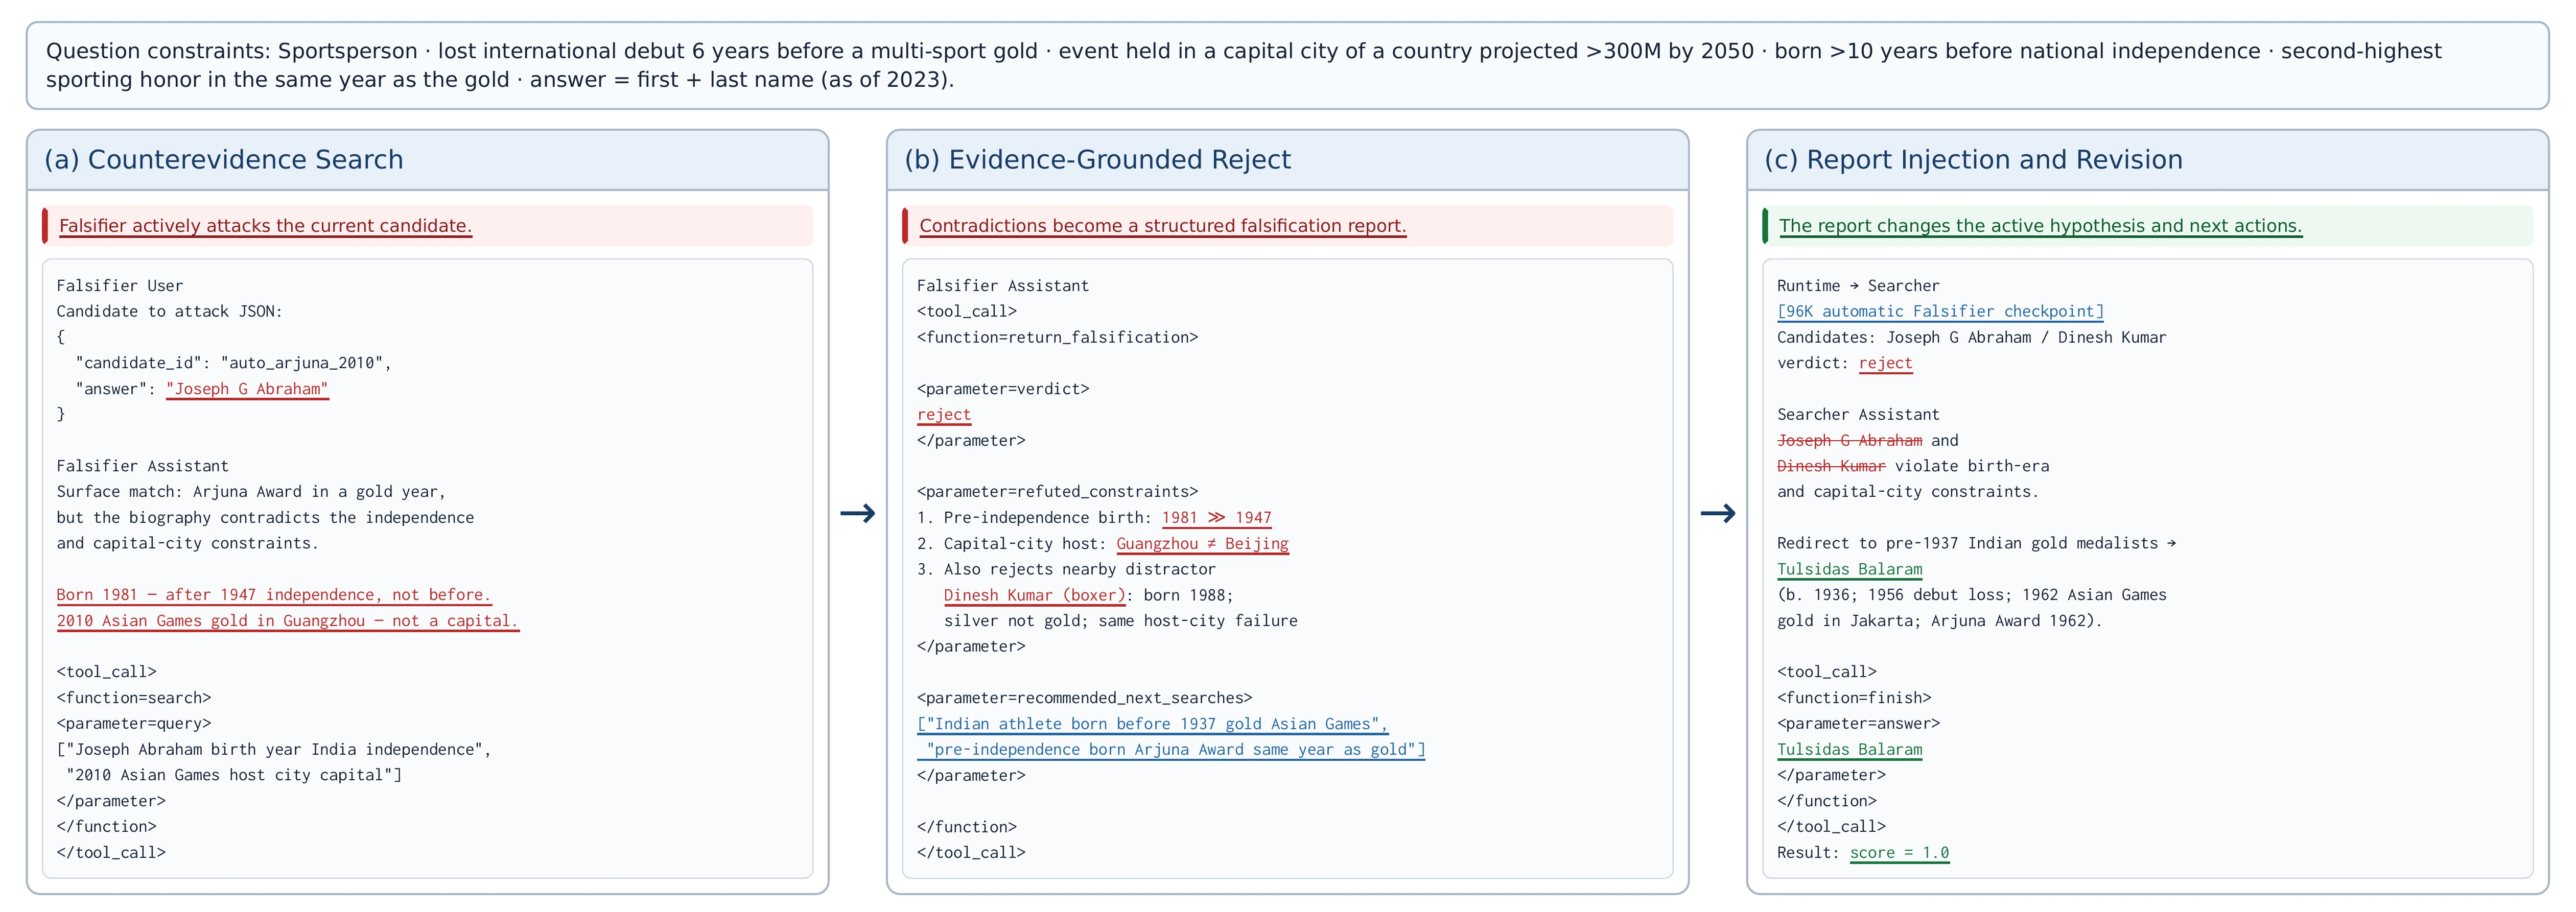
Task: Click "<function=finish>" in panel (c)
Action: click(x=1854, y=698)
